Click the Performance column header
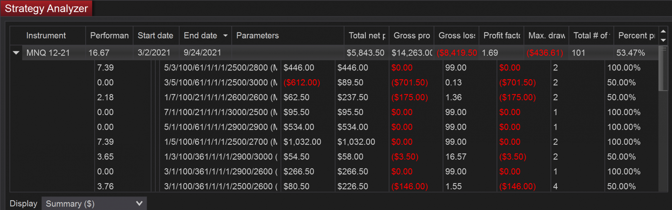 coord(109,36)
